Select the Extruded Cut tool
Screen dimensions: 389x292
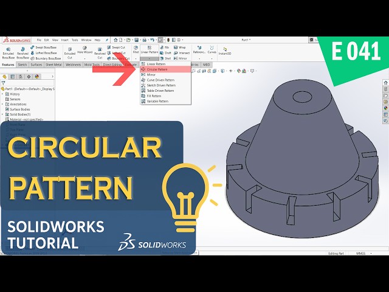(x=70, y=54)
